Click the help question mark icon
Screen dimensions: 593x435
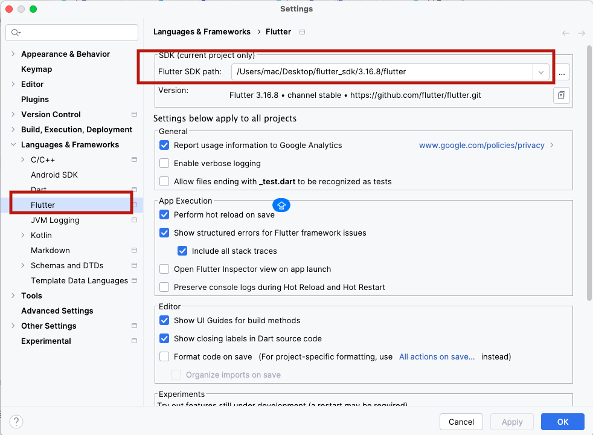coord(16,421)
